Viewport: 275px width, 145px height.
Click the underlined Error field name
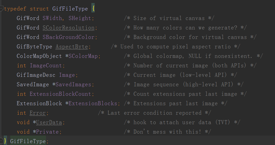[38, 113]
